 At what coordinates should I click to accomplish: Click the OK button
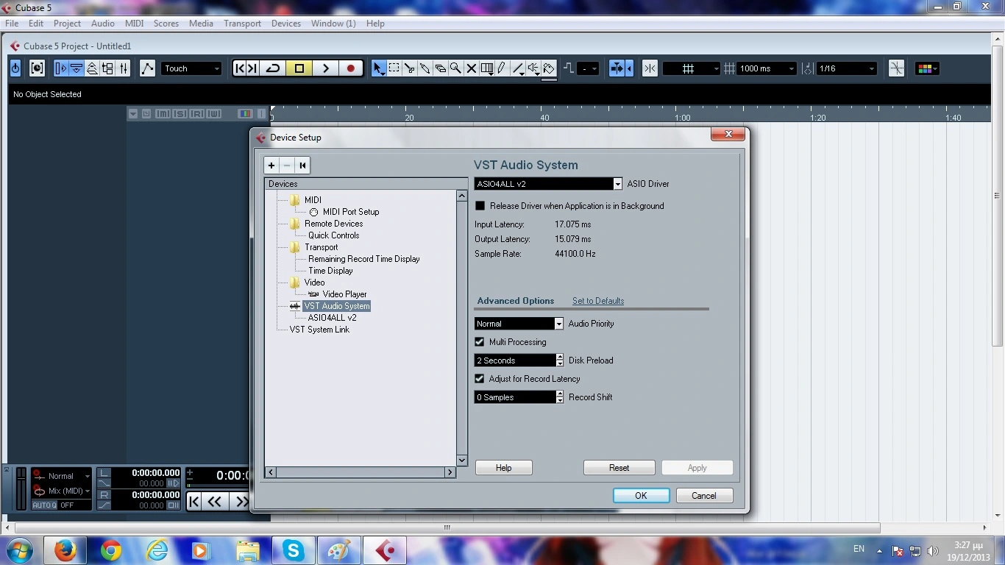tap(641, 496)
